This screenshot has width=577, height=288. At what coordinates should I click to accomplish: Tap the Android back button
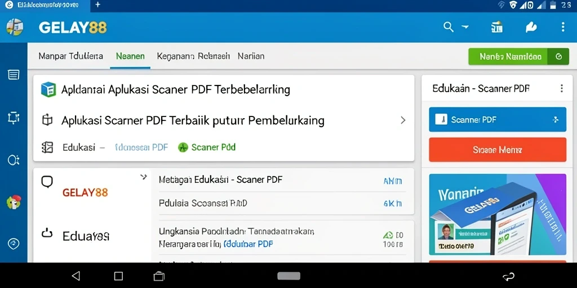tap(76, 276)
